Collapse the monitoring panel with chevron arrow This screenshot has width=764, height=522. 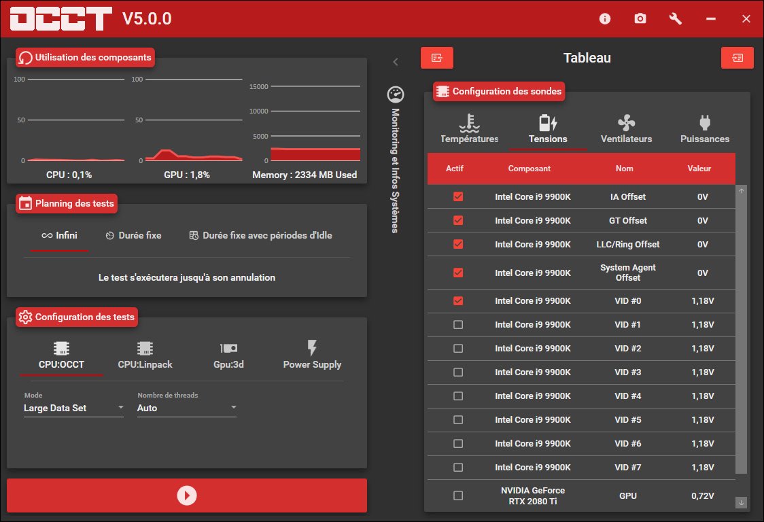[x=396, y=62]
